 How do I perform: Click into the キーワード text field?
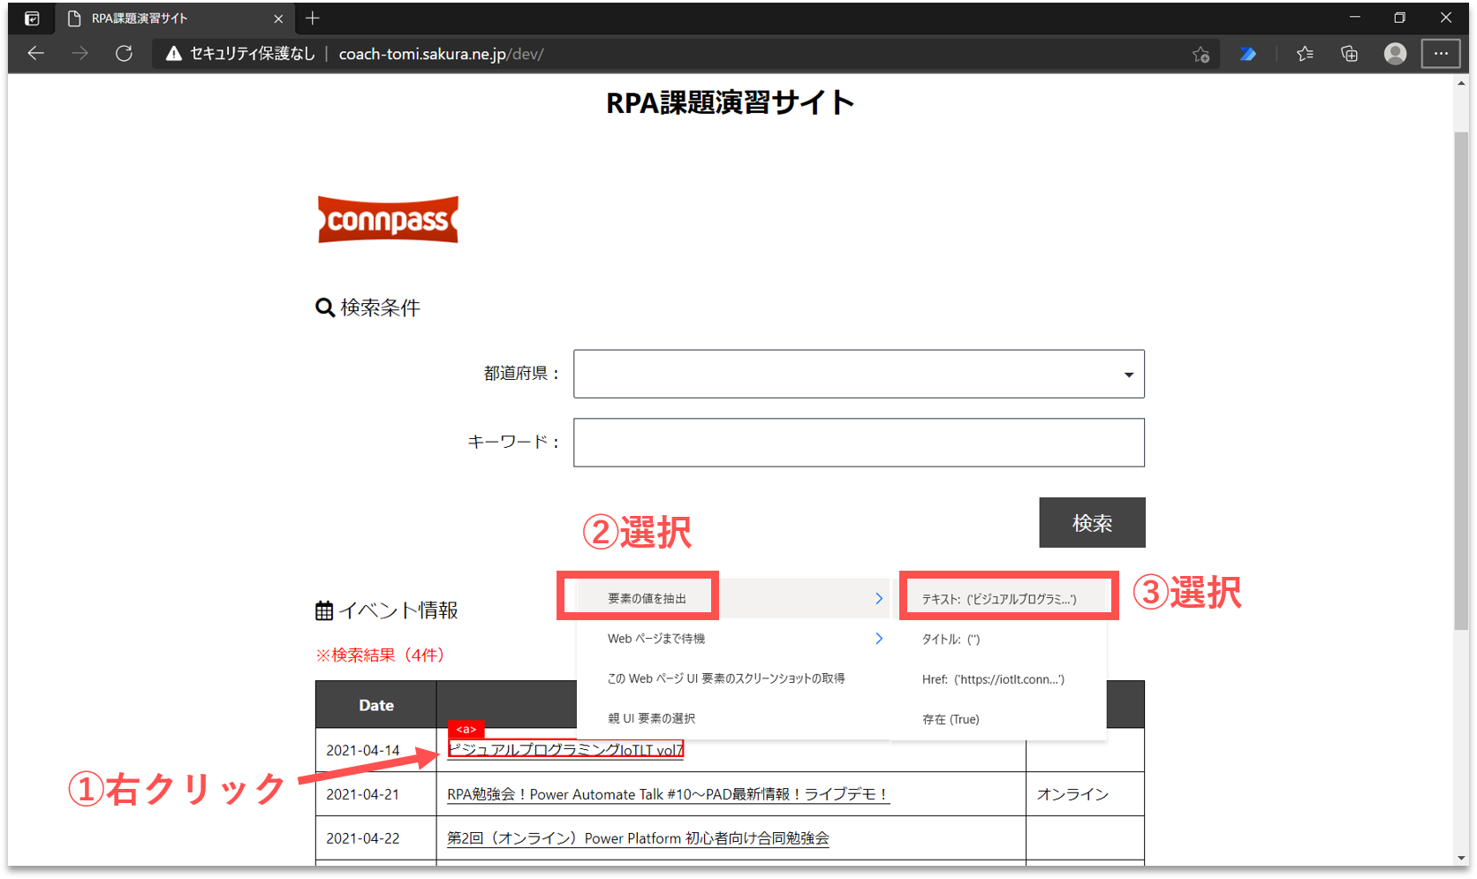click(858, 443)
